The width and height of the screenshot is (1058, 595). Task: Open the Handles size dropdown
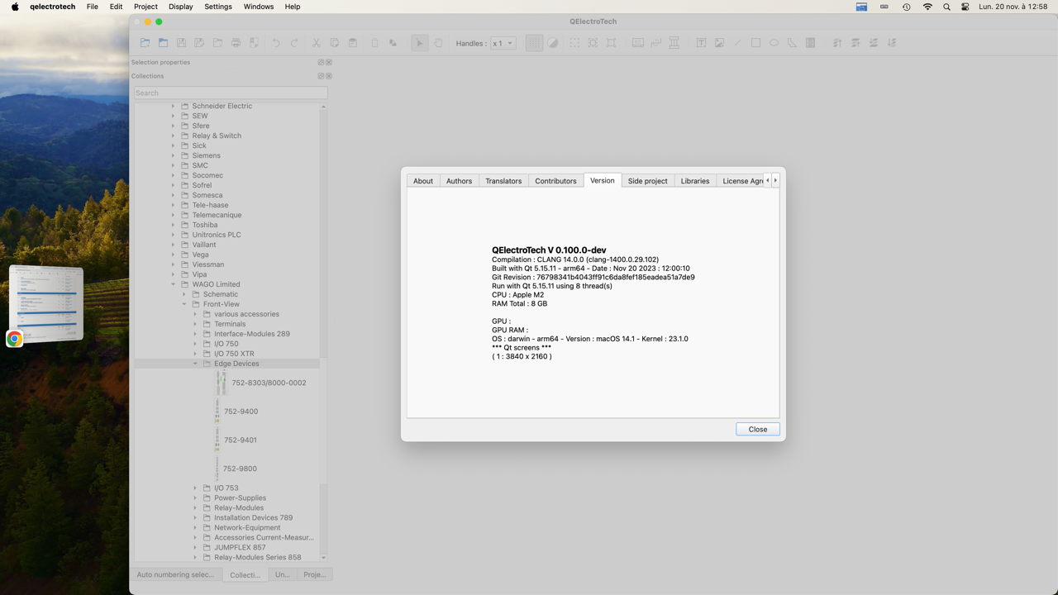(503, 43)
